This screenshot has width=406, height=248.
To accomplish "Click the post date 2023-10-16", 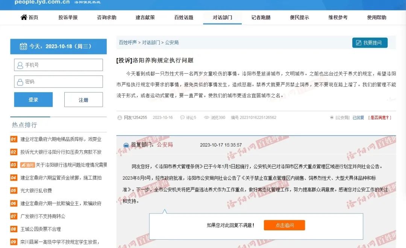I will (x=163, y=118).
